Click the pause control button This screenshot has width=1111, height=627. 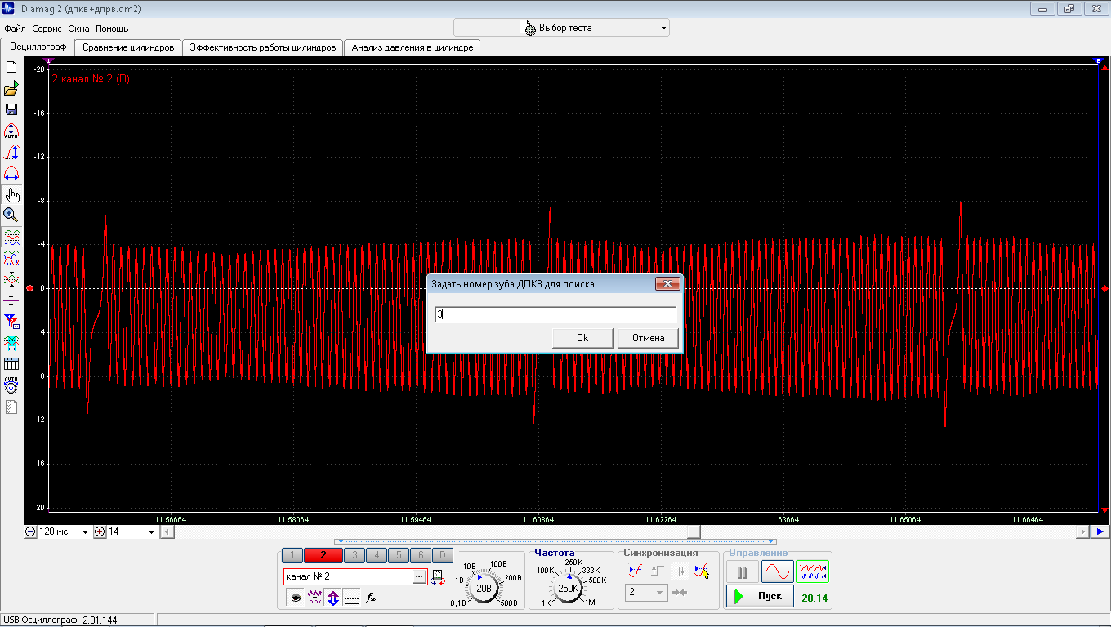click(742, 572)
